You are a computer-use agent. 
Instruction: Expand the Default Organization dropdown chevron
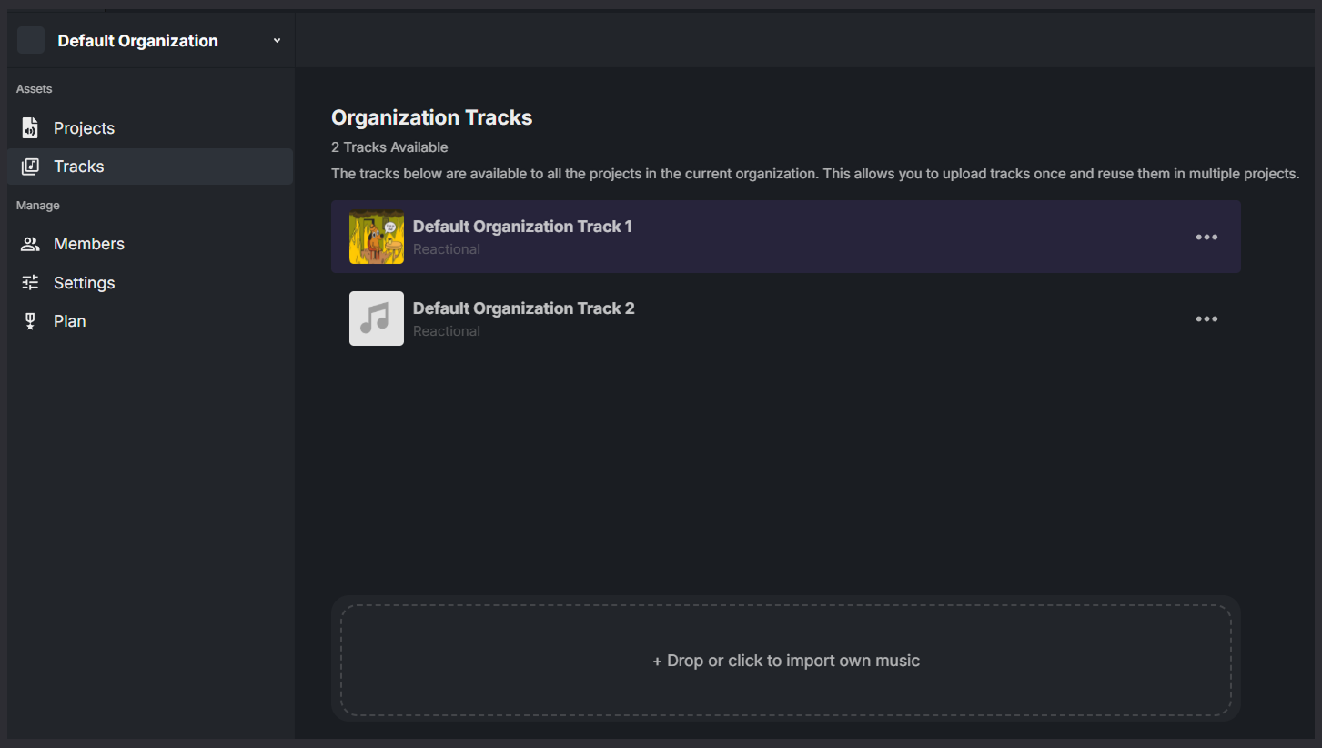pos(277,40)
